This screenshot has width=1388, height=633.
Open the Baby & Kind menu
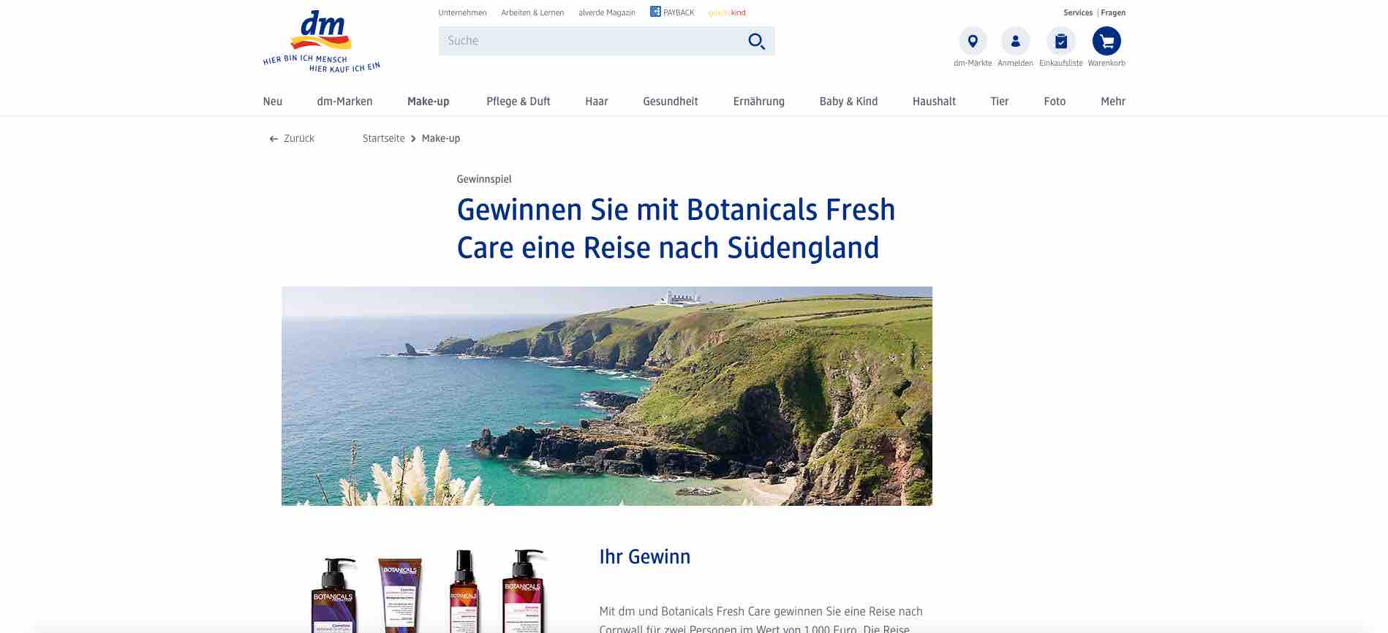pos(848,102)
